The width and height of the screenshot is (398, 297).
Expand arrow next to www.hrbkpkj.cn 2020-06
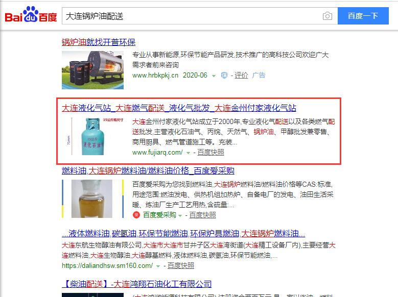pos(214,76)
